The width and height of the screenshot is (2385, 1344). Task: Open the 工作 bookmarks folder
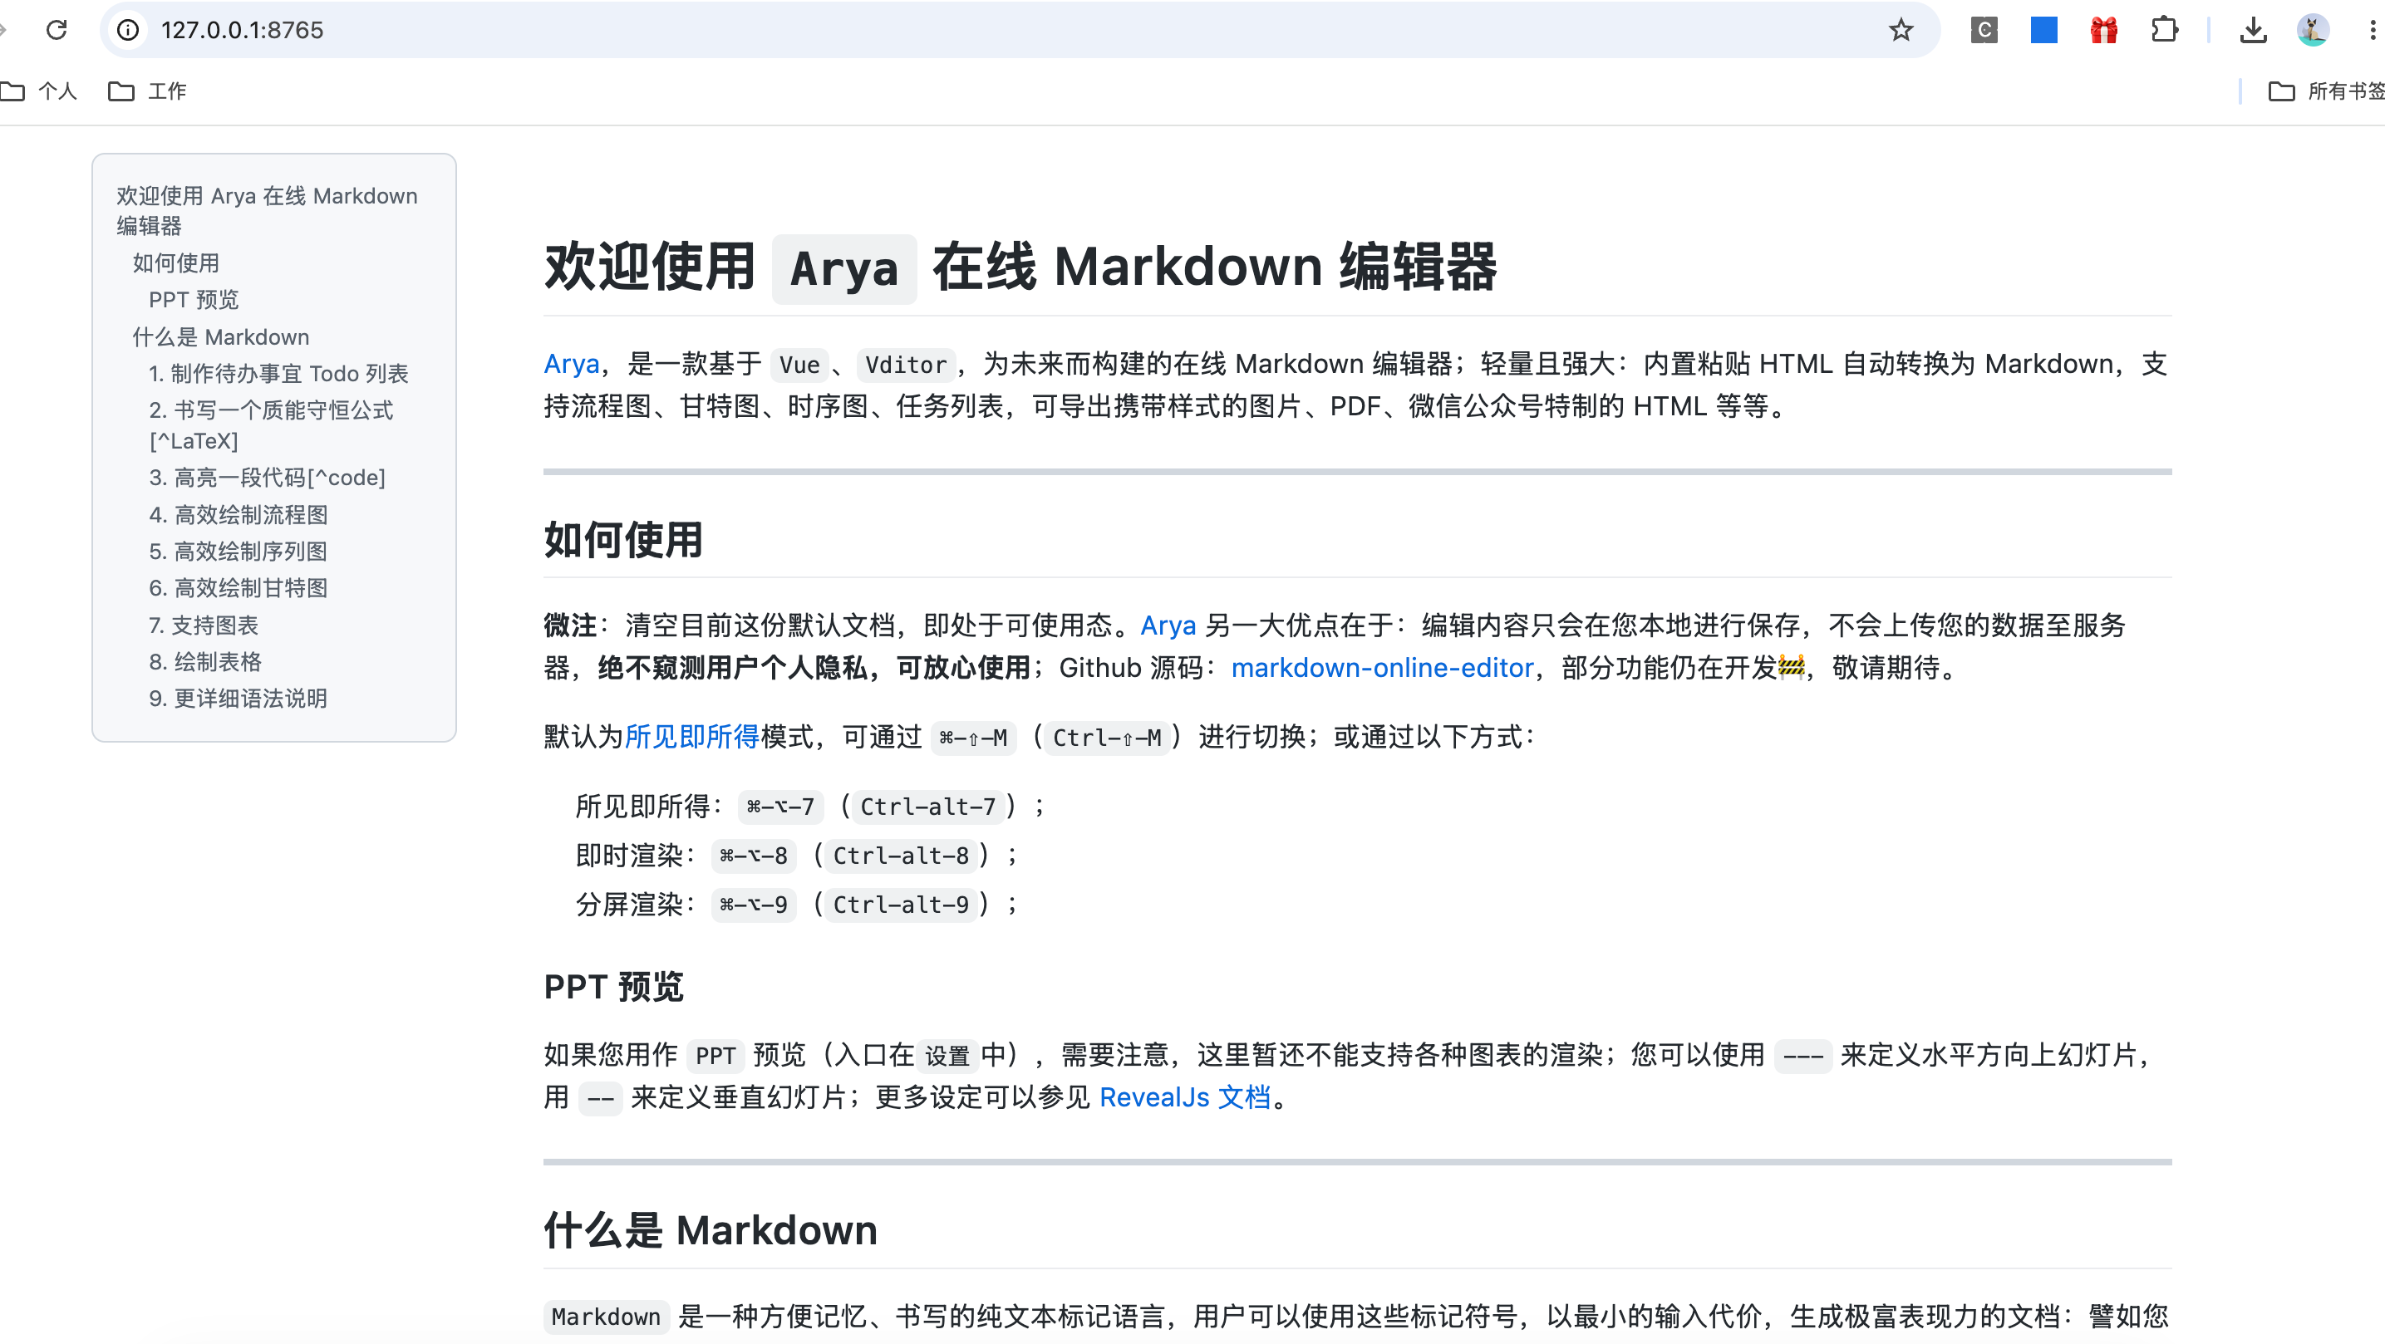pos(148,91)
